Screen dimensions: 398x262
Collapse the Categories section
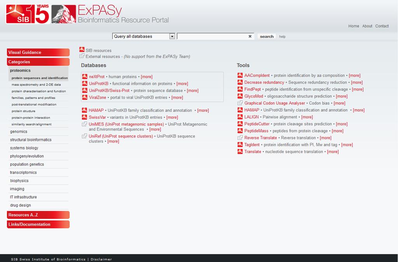[x=38, y=62]
